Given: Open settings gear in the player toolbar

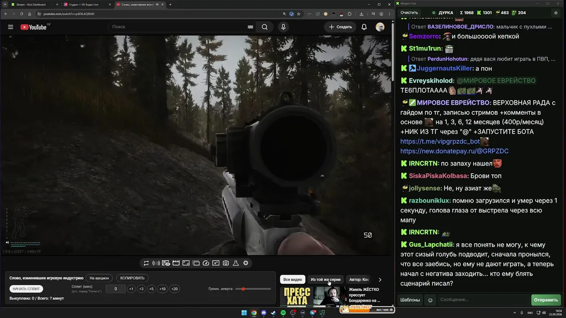Looking at the screenshot, I should point(246,263).
